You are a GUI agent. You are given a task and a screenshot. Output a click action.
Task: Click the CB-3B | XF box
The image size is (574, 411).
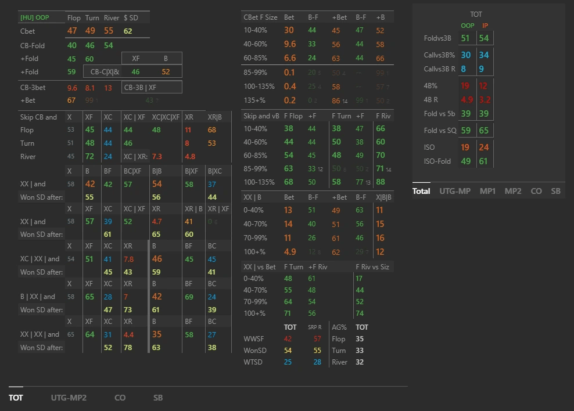pyautogui.click(x=152, y=87)
